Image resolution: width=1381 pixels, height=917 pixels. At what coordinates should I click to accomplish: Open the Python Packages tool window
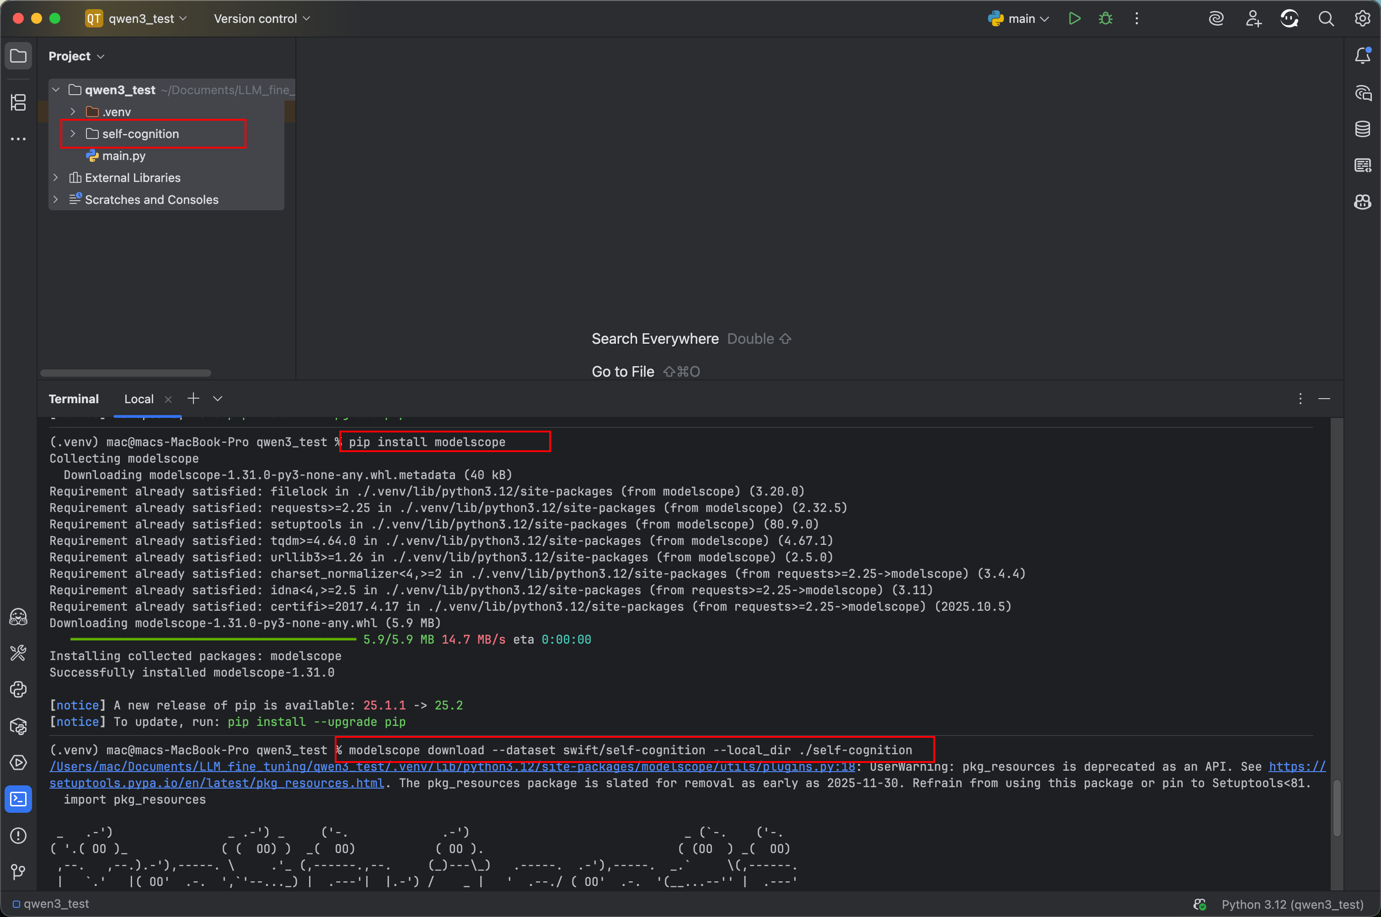point(18,726)
